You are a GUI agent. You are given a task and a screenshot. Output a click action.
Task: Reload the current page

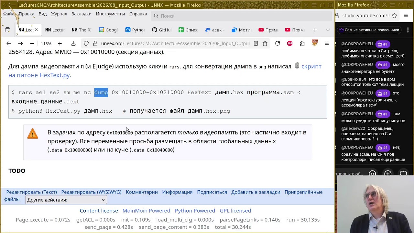278,43
